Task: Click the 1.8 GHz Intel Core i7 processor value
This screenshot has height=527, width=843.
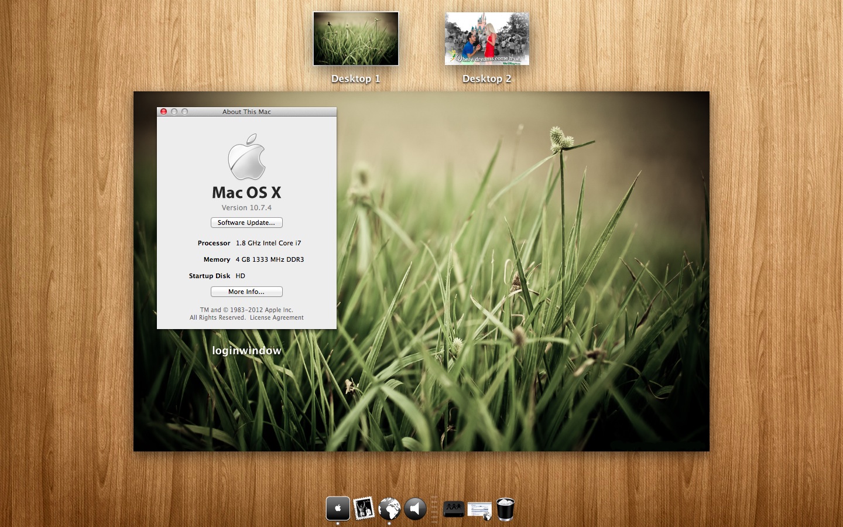Action: coord(269,243)
